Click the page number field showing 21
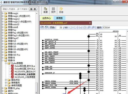 coord(59,28)
